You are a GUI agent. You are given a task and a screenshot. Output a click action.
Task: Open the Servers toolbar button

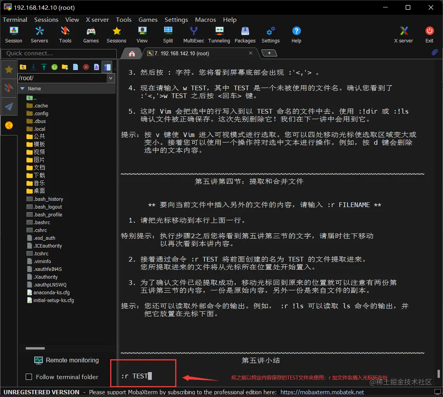[39, 35]
